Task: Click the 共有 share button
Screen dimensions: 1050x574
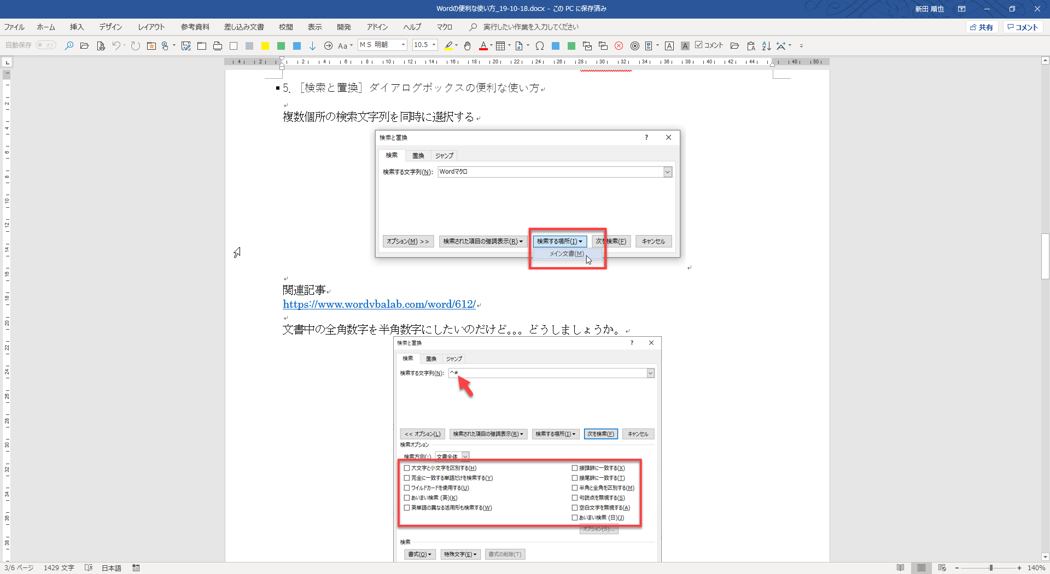Action: (982, 27)
